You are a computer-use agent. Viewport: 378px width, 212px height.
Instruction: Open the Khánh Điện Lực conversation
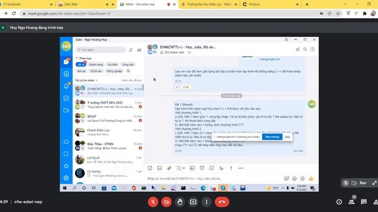[108, 132]
